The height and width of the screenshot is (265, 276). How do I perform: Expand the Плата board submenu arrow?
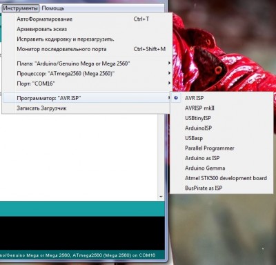(169, 63)
